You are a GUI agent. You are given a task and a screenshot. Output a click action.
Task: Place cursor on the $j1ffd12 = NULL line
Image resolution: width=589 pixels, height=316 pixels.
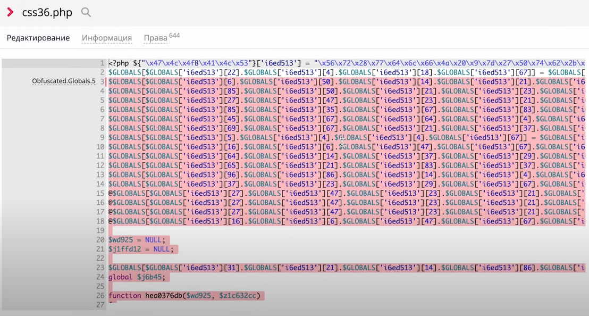point(140,249)
